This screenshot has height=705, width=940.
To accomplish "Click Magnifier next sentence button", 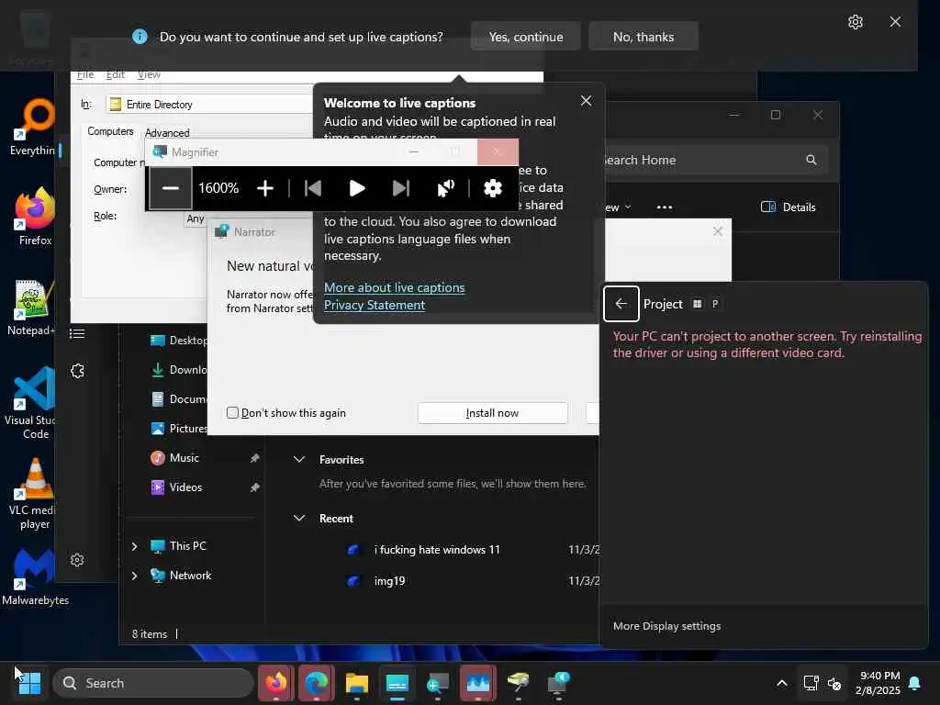I will point(400,188).
